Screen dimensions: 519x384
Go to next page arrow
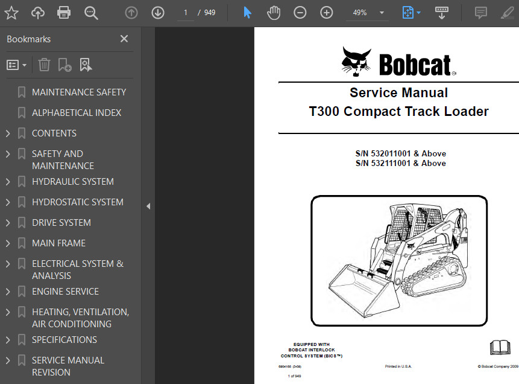158,13
